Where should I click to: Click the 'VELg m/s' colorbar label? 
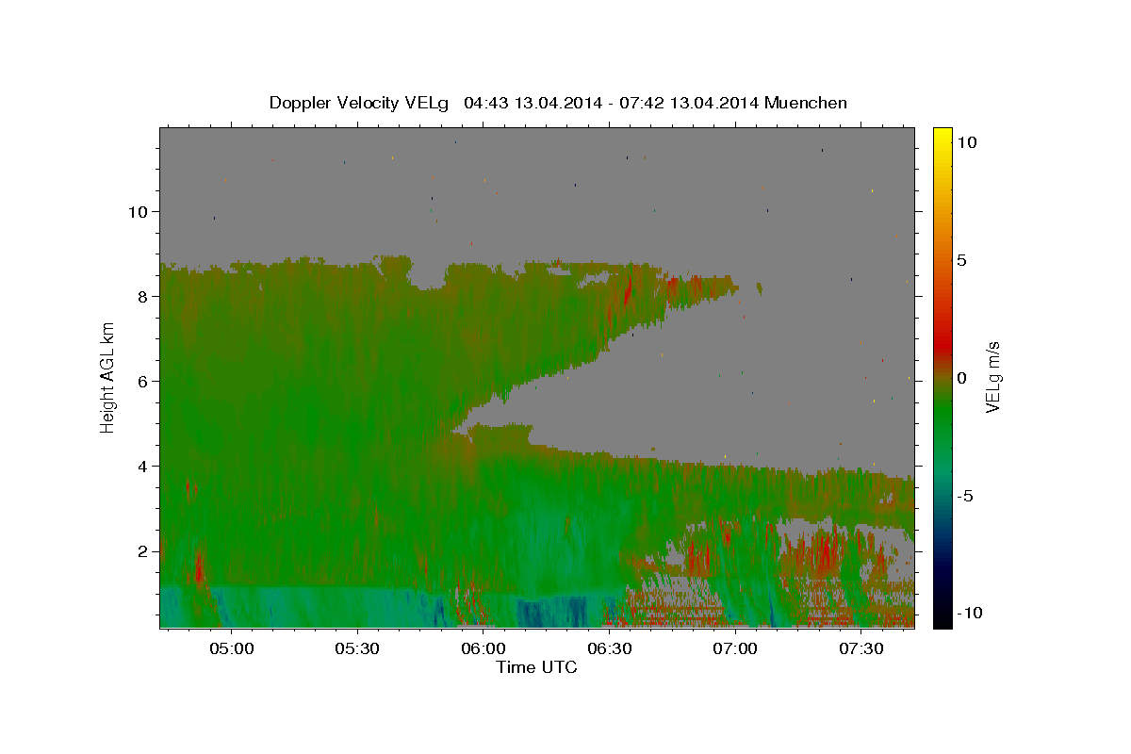point(992,377)
